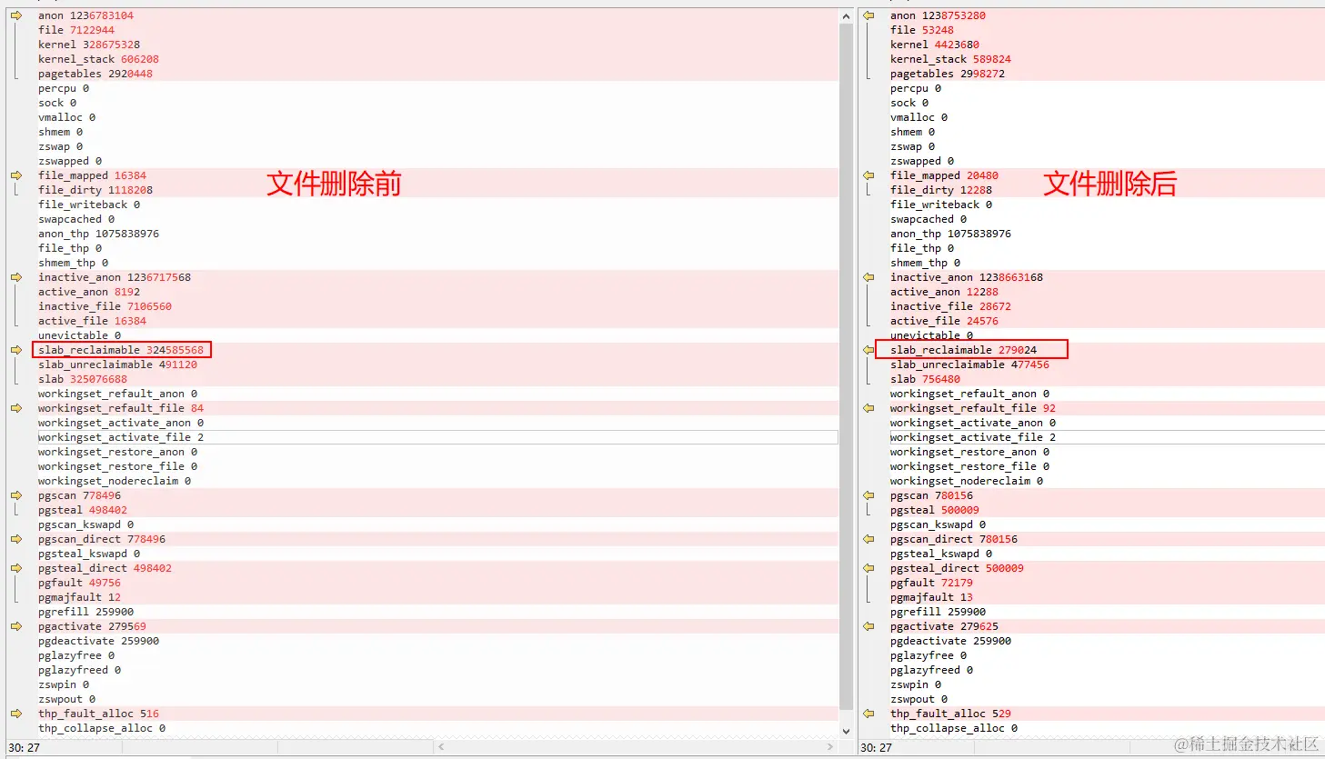
Task: Click the copy-to-left arrow beside right 'thp_fault_alloc 529'
Action: (868, 714)
